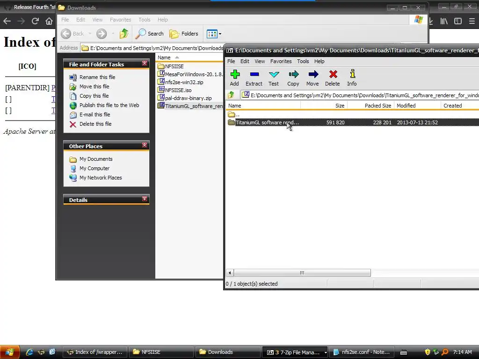Collapse the File and Folder Tasks panel
The width and height of the screenshot is (479, 359).
pyautogui.click(x=145, y=63)
